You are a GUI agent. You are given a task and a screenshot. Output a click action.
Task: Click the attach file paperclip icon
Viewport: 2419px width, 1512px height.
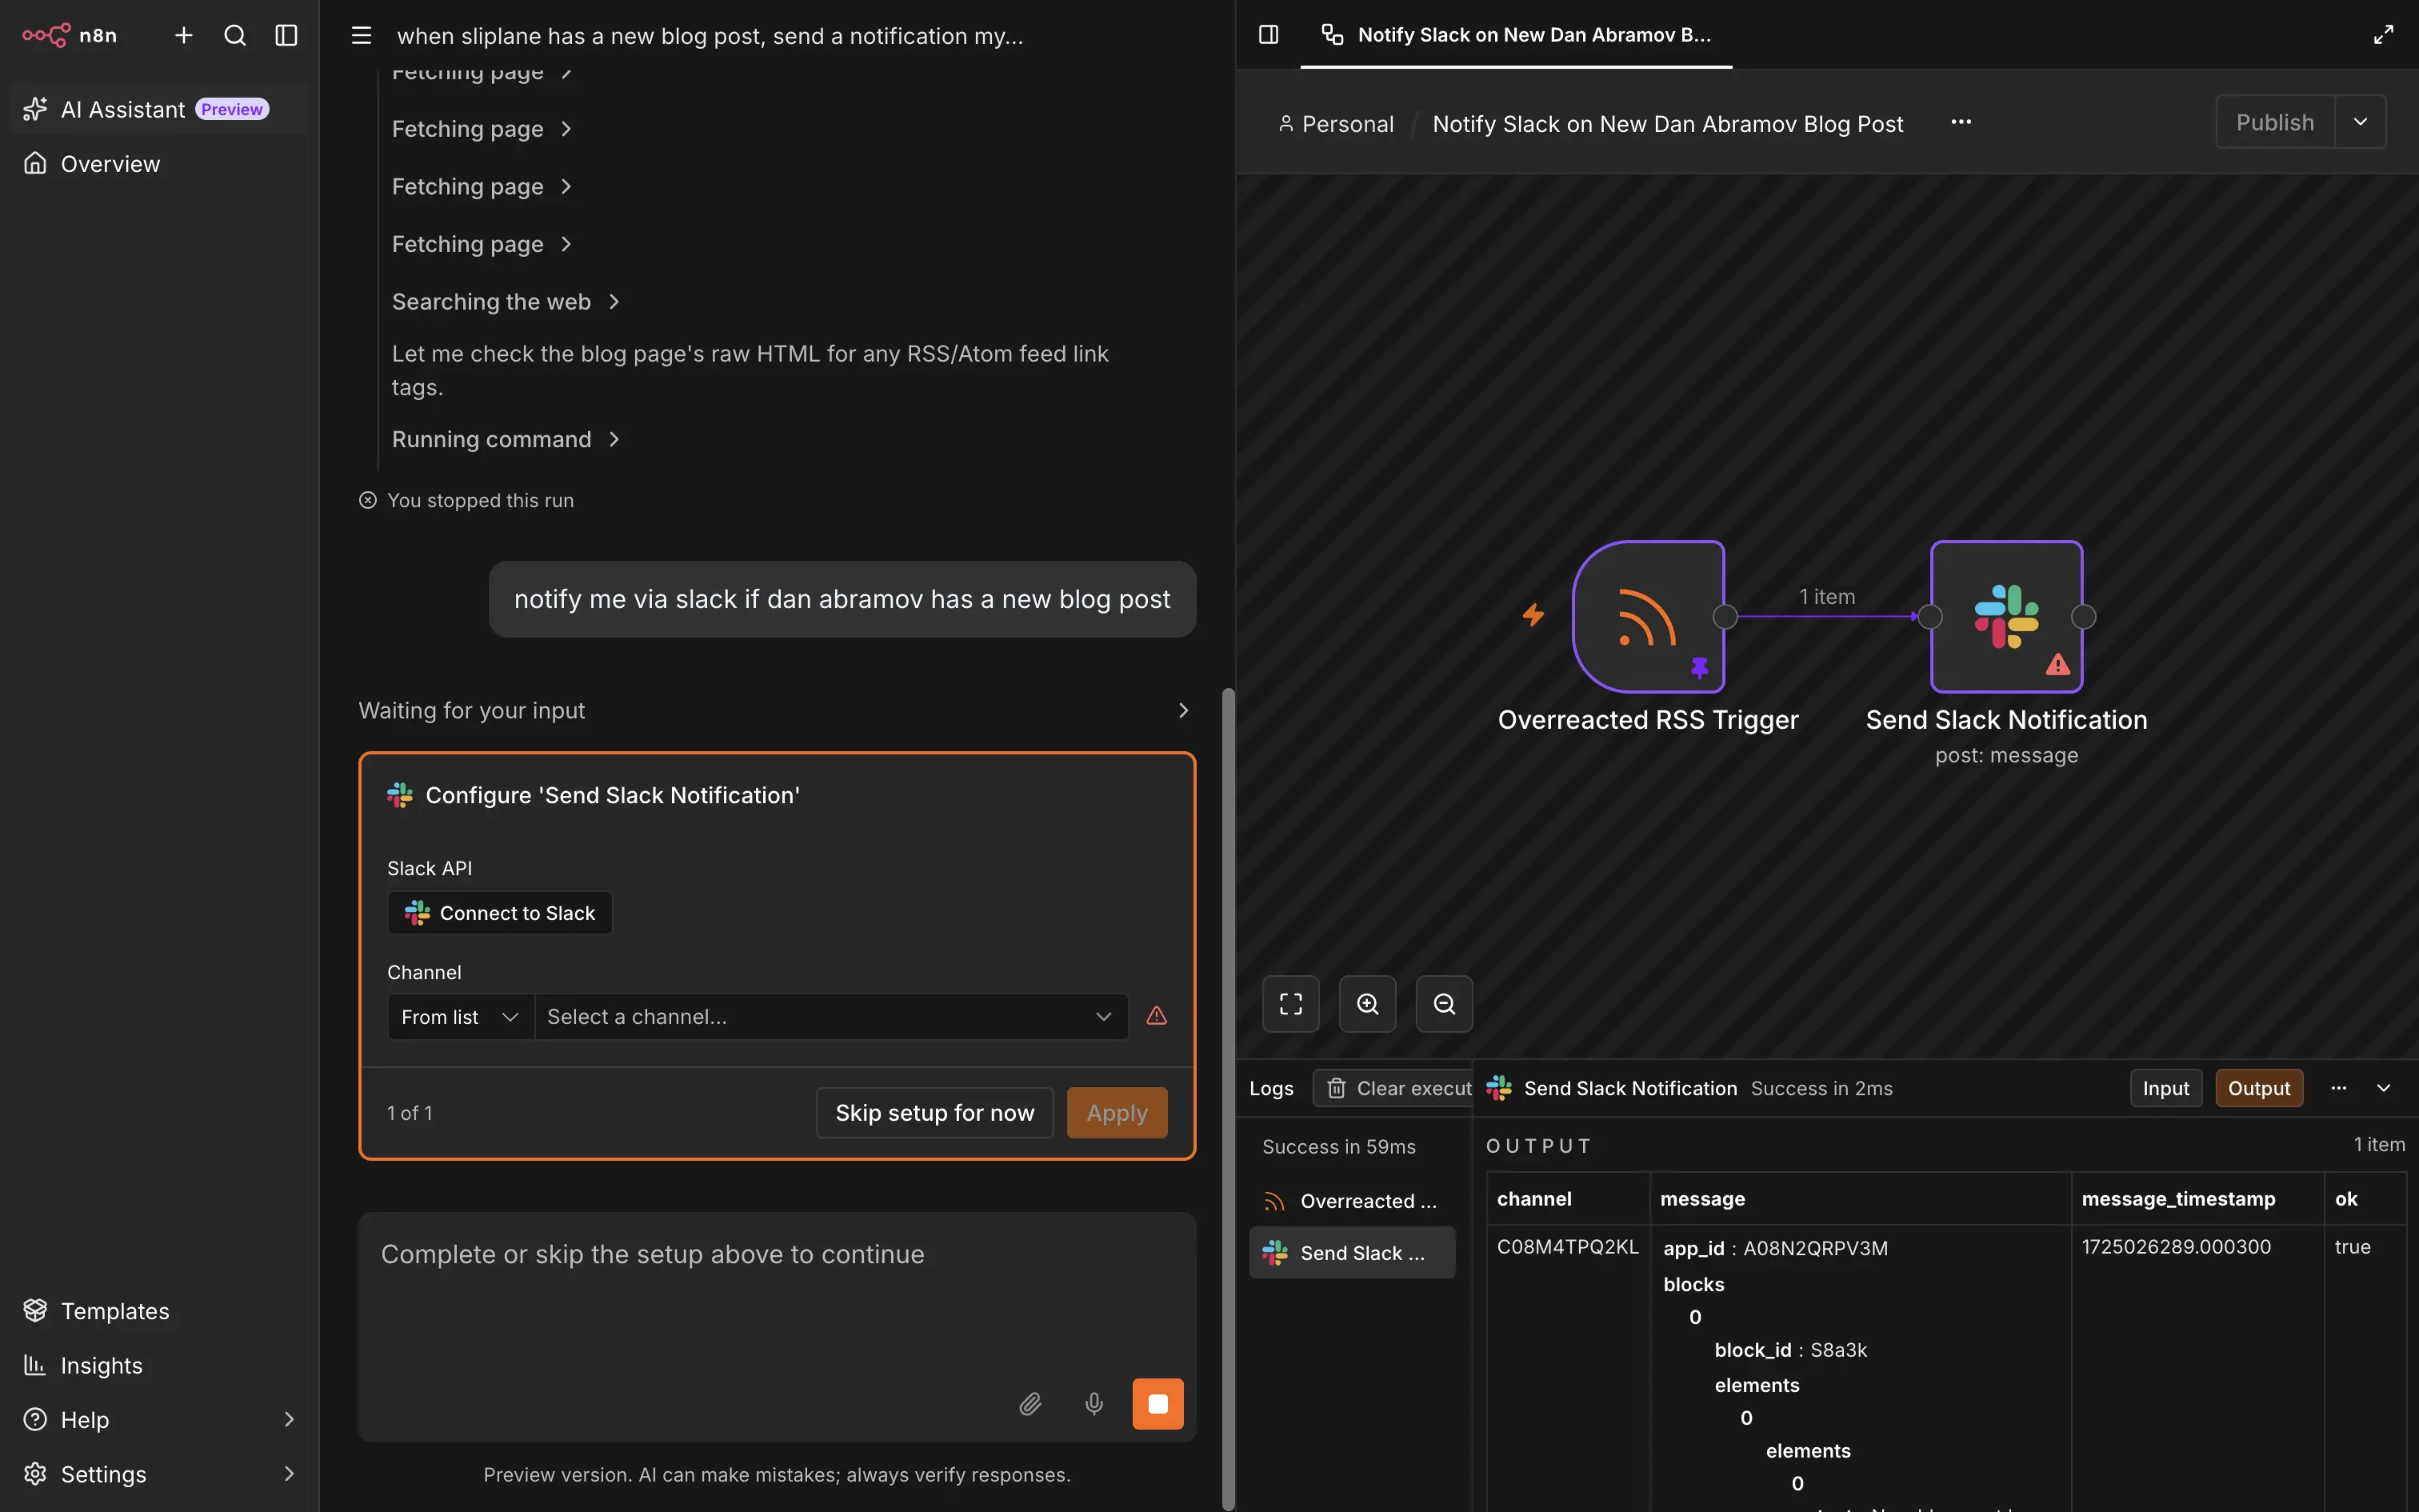(x=1030, y=1404)
